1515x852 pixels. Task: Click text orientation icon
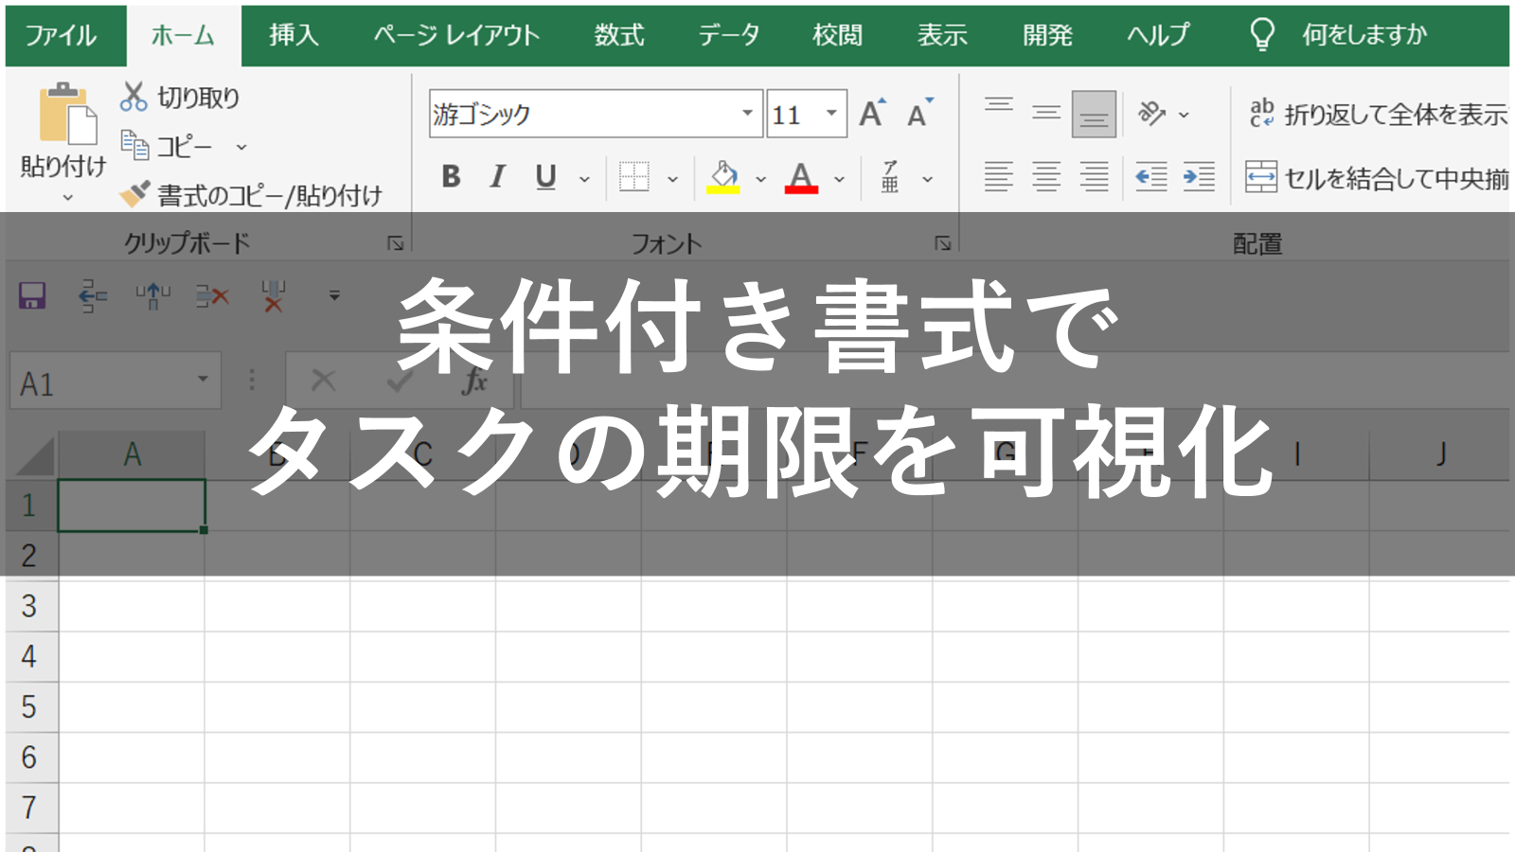(x=1151, y=114)
